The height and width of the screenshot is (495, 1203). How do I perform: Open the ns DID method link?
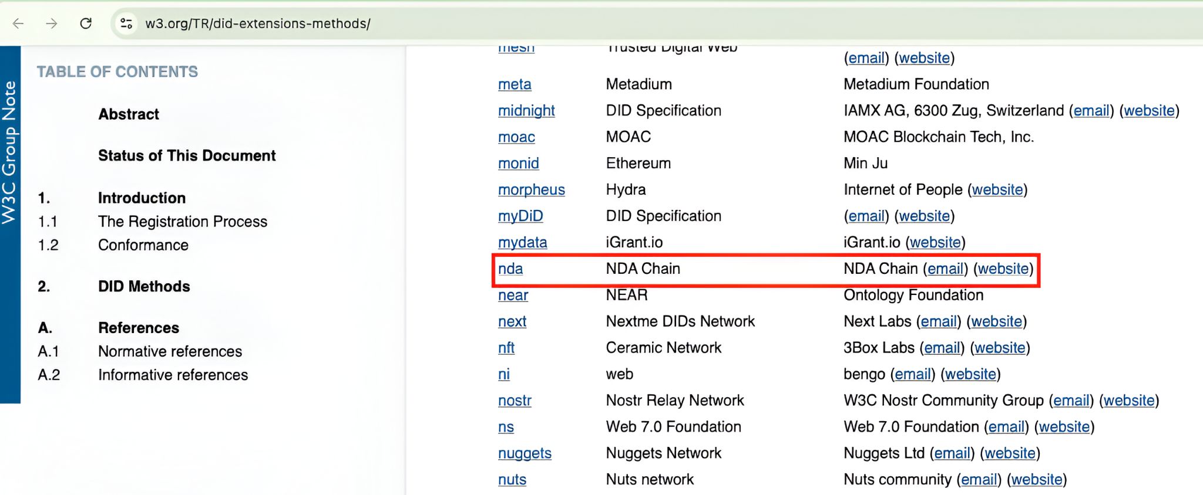pos(506,427)
